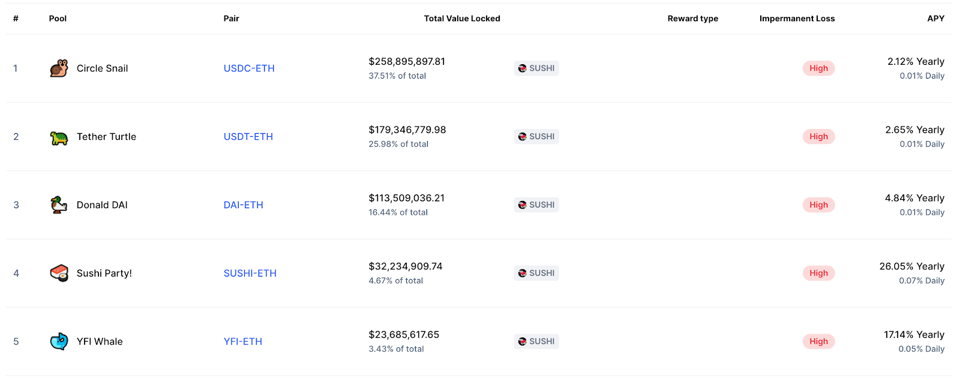The width and height of the screenshot is (960, 378).
Task: Sort by the APY column header
Action: (x=935, y=19)
